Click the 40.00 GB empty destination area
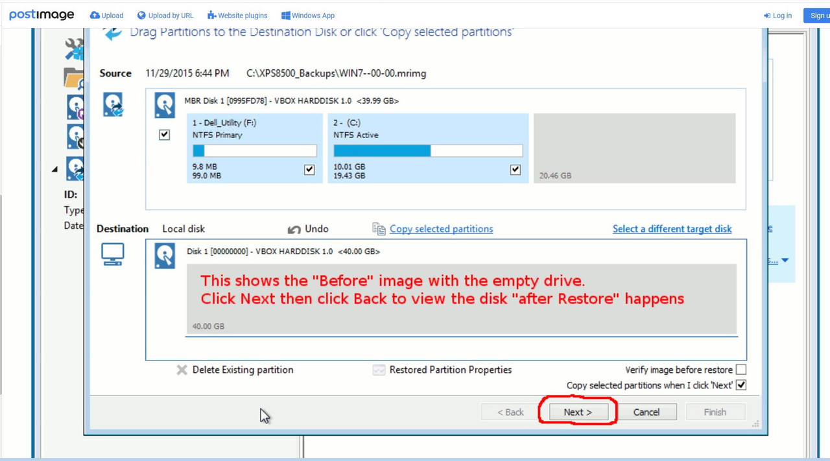The width and height of the screenshot is (830, 461). pyautogui.click(x=462, y=299)
